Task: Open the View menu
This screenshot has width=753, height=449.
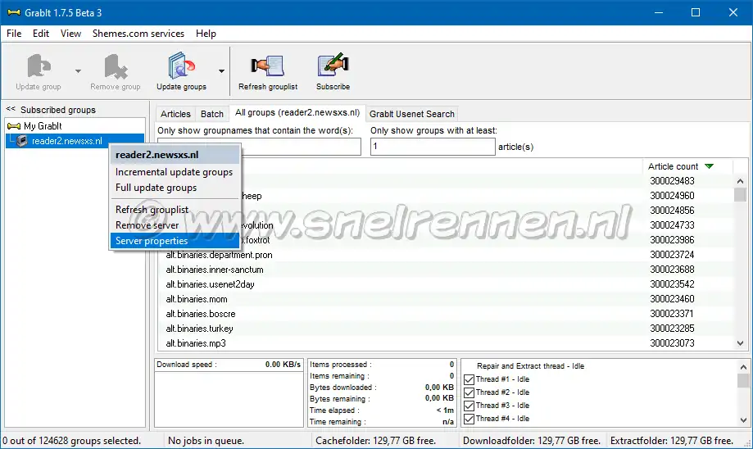Action: coord(70,34)
